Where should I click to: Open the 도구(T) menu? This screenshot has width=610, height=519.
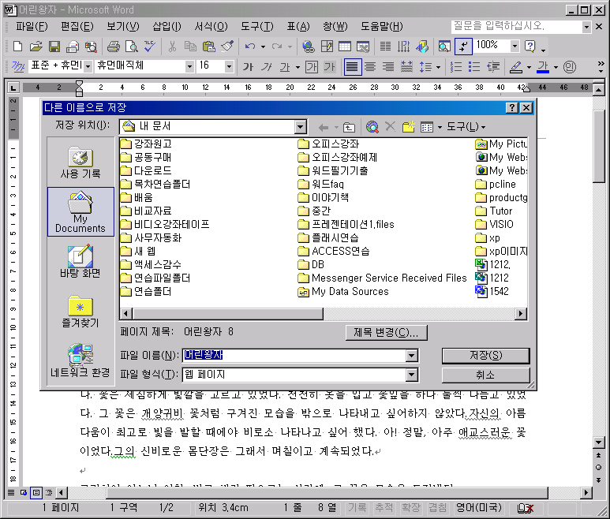tap(256, 27)
